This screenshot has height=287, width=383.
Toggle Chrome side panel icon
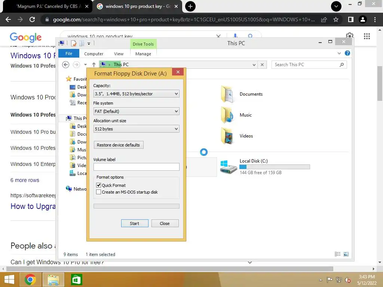pos(351,19)
